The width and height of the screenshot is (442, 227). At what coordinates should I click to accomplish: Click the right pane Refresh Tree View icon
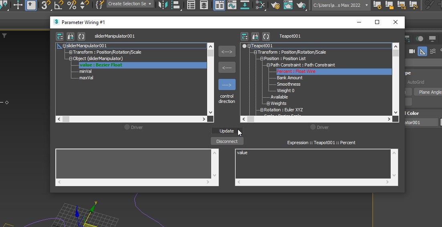pos(266,36)
